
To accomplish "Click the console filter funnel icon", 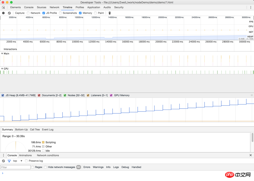I will point(9,161).
